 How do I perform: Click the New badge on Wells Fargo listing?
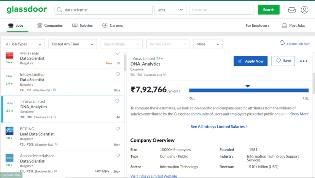click(x=109, y=63)
